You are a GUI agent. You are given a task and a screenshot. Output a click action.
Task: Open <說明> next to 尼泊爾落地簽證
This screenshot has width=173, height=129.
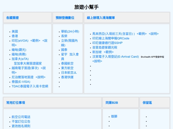[x=40, y=77]
